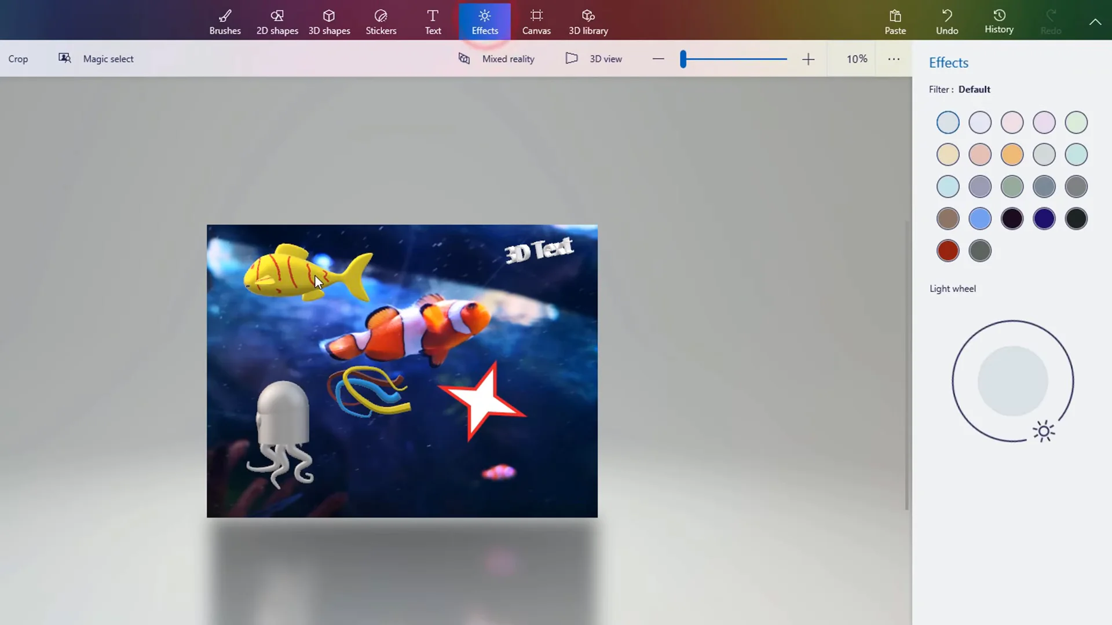This screenshot has height=625, width=1112.
Task: Open the 3D library
Action: point(588,21)
